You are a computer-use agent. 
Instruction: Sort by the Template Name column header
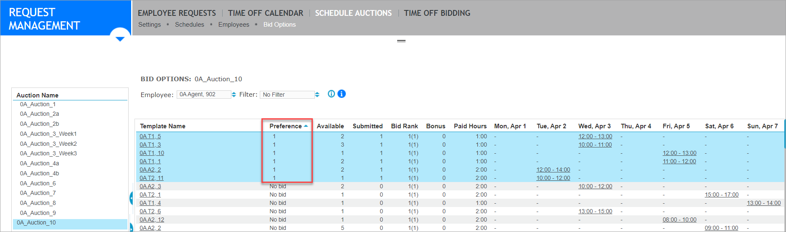pyautogui.click(x=162, y=126)
